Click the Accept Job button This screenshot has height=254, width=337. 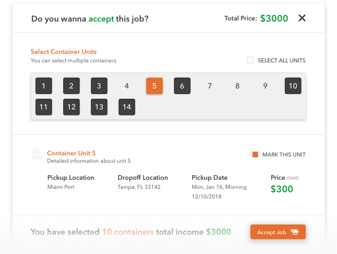coord(278,232)
